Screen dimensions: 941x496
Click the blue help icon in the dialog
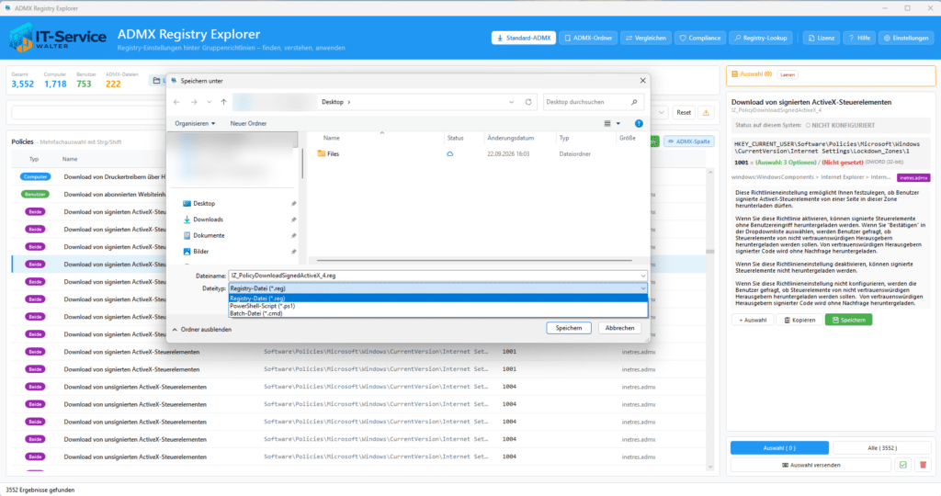tap(639, 124)
